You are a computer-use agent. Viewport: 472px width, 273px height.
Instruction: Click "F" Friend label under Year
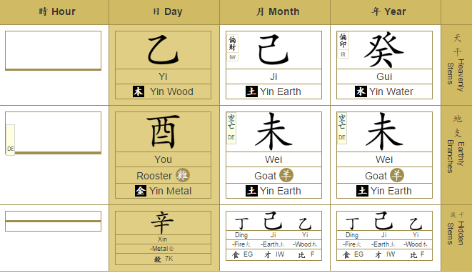tap(422, 254)
